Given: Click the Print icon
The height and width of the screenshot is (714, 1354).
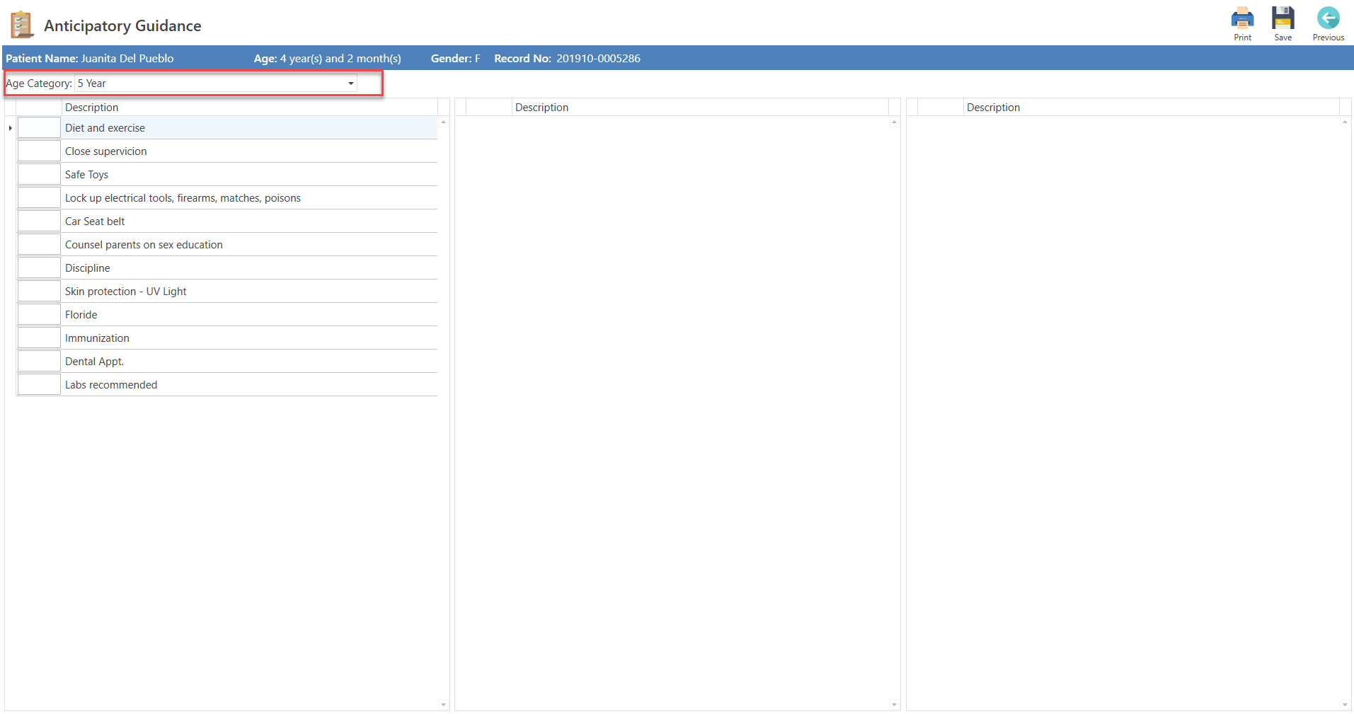Looking at the screenshot, I should click(x=1242, y=18).
